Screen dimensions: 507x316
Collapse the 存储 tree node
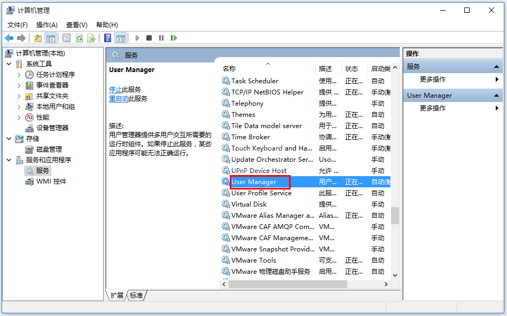[x=9, y=139]
